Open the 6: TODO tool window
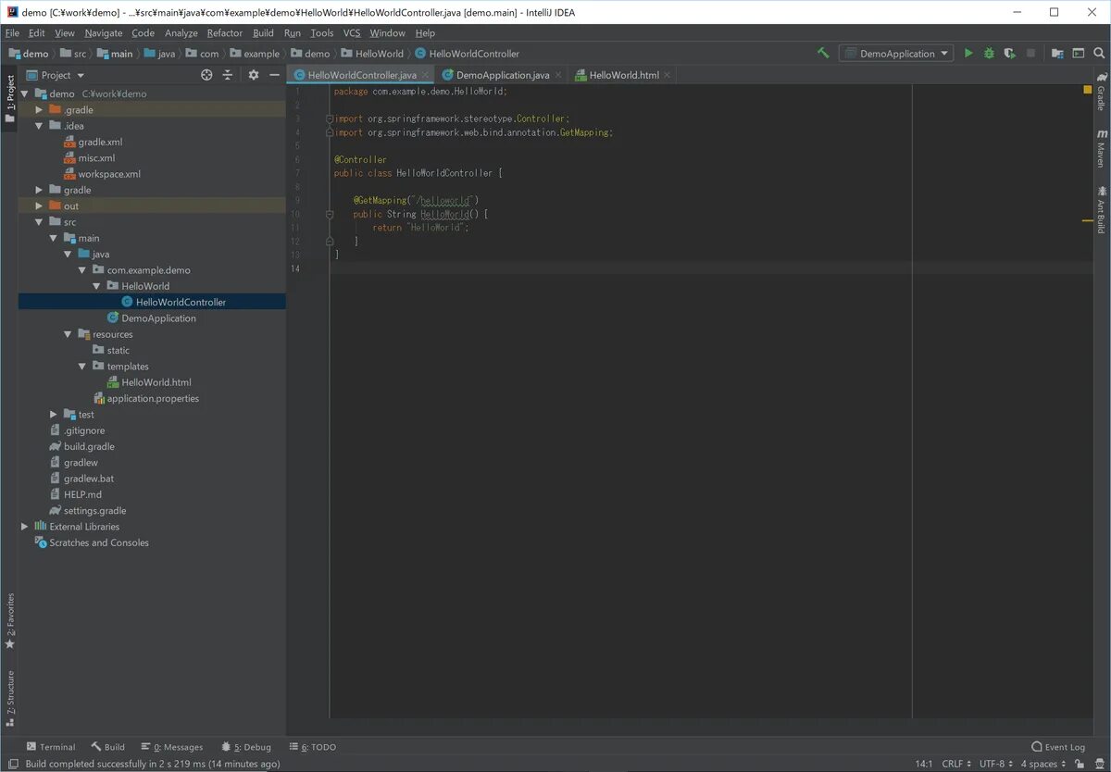The width and height of the screenshot is (1111, 772). click(313, 747)
